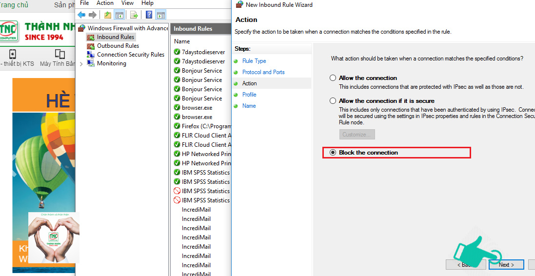This screenshot has height=276, width=535.
Task: Go to the Name wizard step
Action: click(x=249, y=106)
